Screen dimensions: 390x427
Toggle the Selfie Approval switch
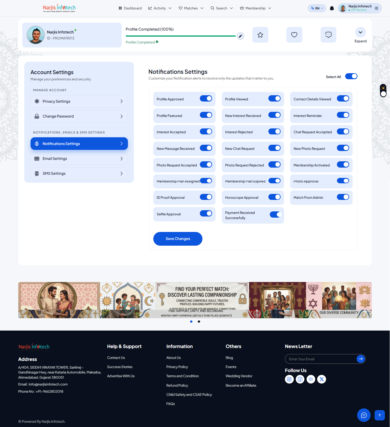click(206, 213)
